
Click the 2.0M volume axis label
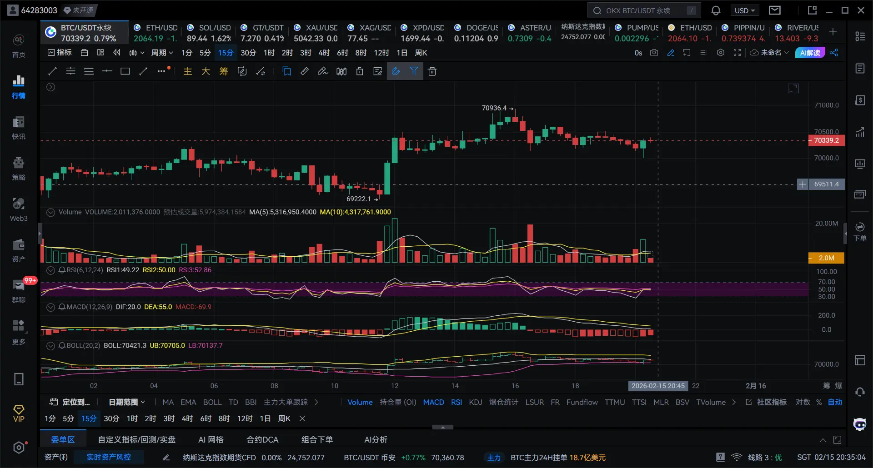(x=827, y=258)
